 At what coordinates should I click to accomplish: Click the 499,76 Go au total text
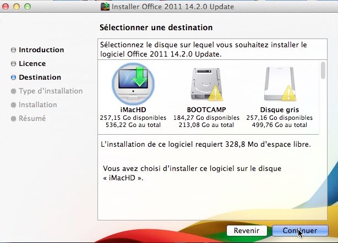tap(280, 125)
